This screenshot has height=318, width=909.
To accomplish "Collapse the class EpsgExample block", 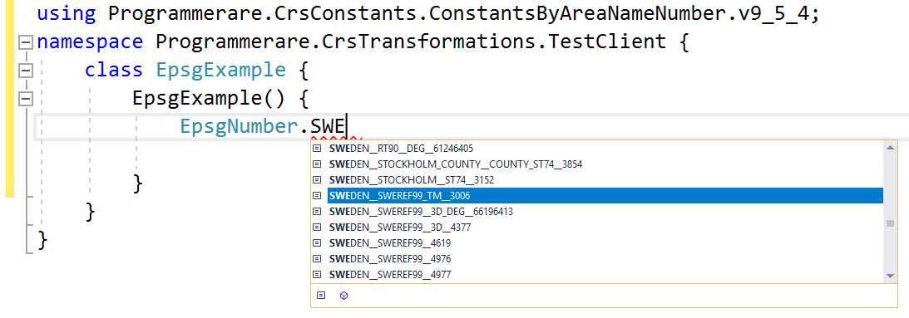I will coord(25,71).
